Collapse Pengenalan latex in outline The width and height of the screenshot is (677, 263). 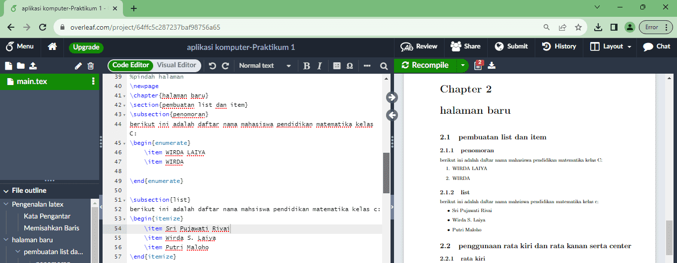click(x=6, y=204)
